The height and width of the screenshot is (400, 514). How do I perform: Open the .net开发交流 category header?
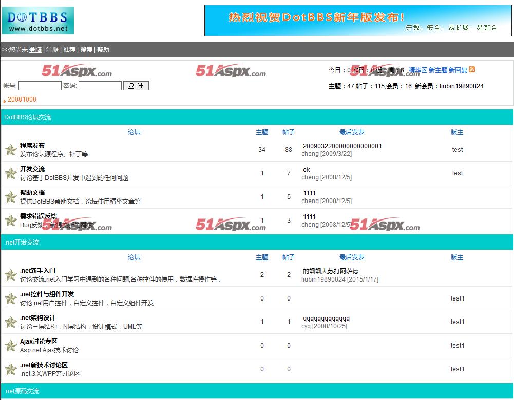click(22, 242)
